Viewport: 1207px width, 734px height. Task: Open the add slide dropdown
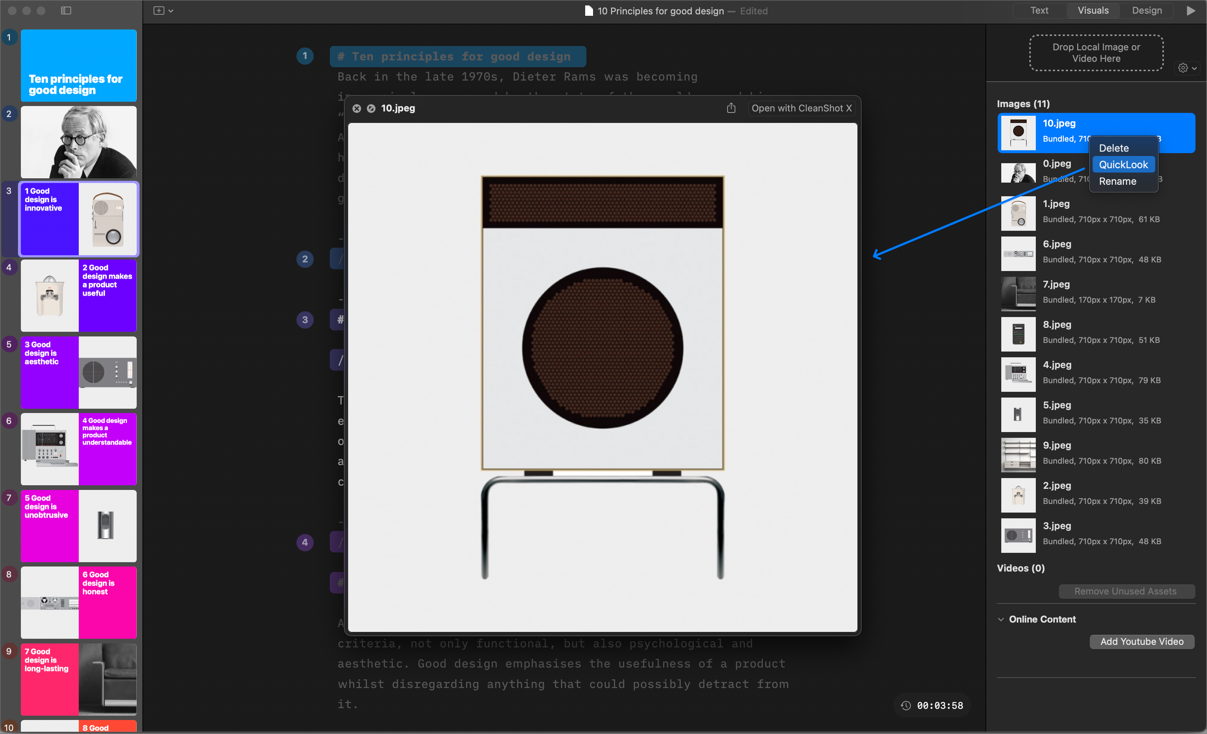(164, 10)
